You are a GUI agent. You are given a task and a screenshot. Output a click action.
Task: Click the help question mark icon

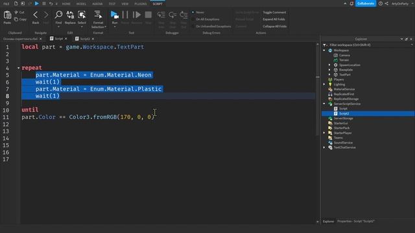coord(381,4)
